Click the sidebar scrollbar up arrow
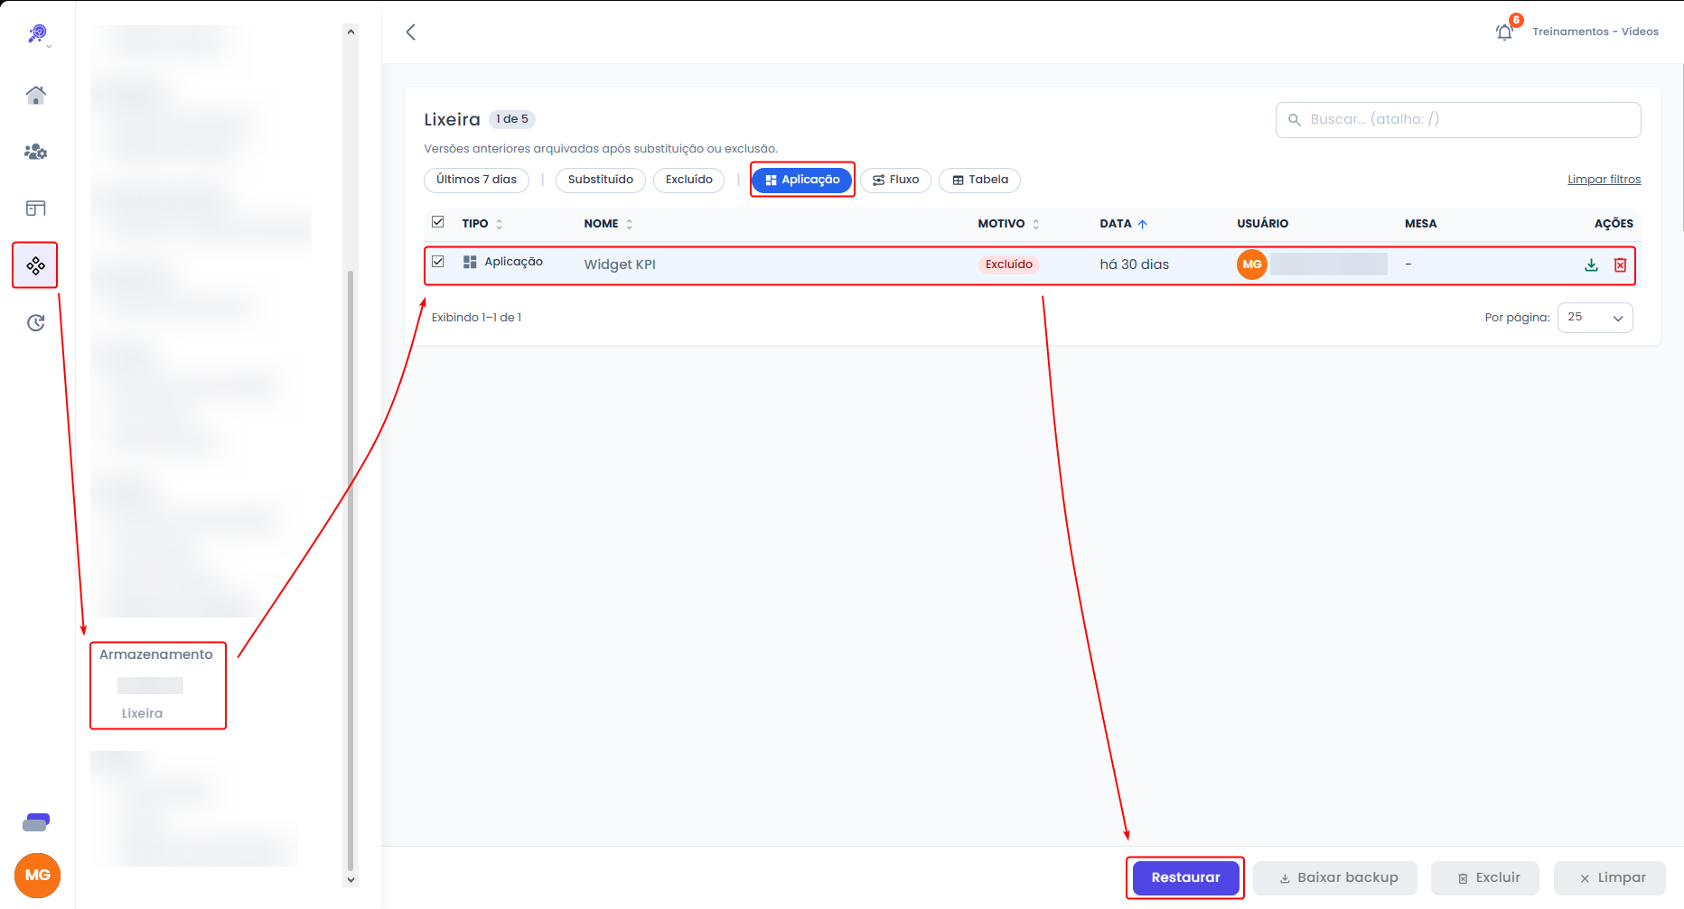The height and width of the screenshot is (909, 1684). click(x=351, y=32)
